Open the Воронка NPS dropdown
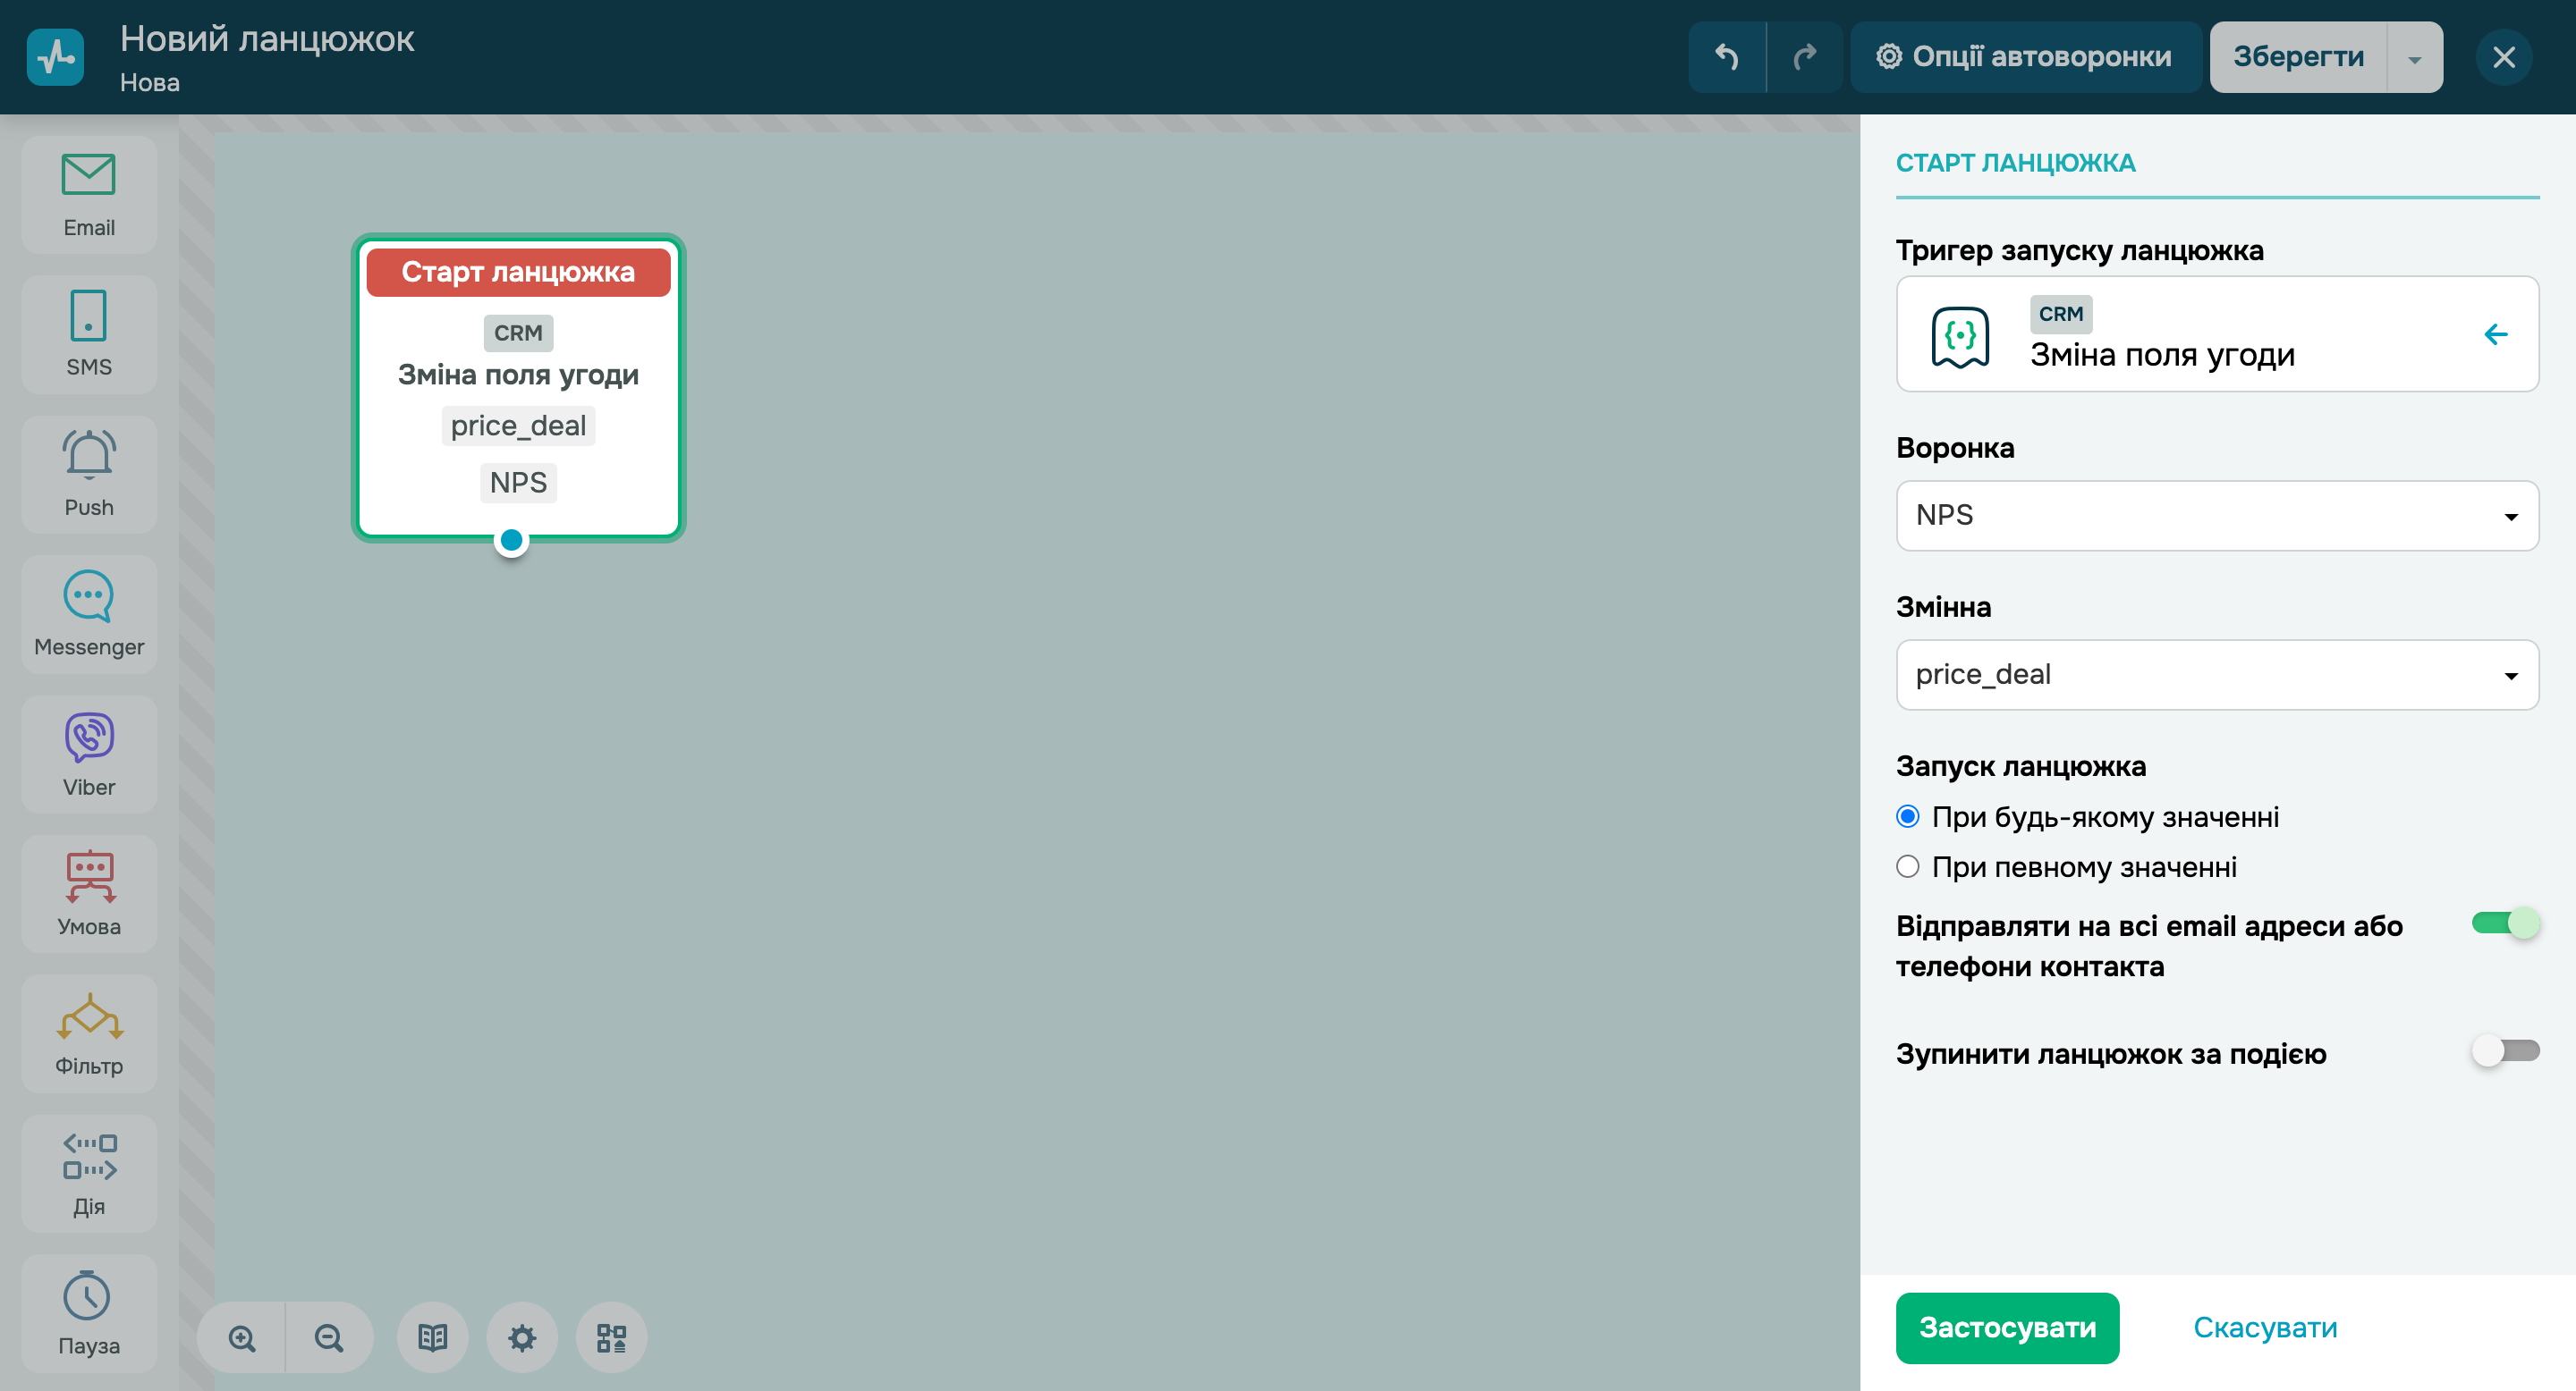 [2217, 516]
